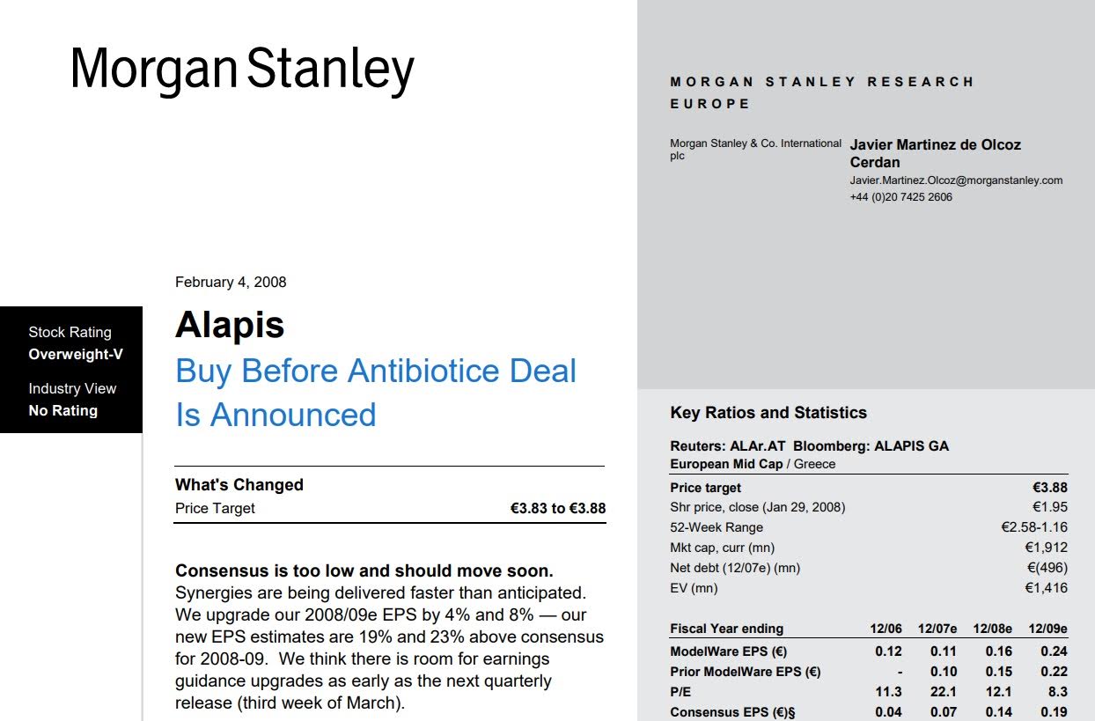This screenshot has width=1095, height=721.
Task: Select the analyst name Javier Martinez de Olcoz Cerdan
Action: (935, 153)
